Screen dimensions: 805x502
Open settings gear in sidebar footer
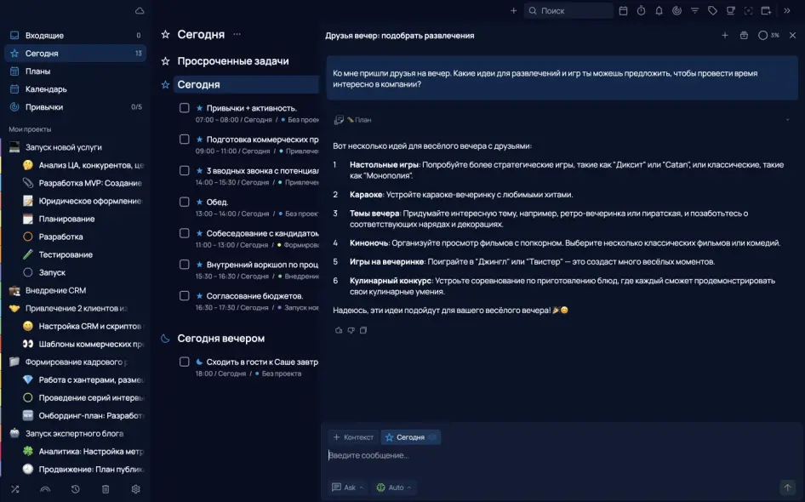tap(135, 489)
